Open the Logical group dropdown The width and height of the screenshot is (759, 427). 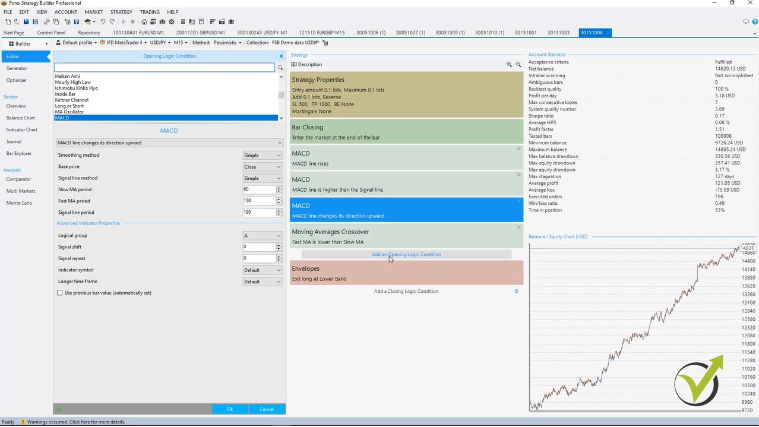point(262,235)
